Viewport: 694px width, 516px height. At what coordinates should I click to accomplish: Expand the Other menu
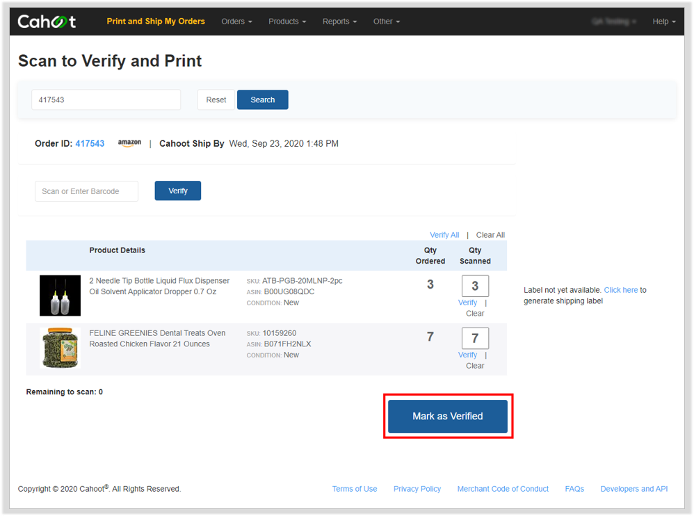click(x=387, y=22)
